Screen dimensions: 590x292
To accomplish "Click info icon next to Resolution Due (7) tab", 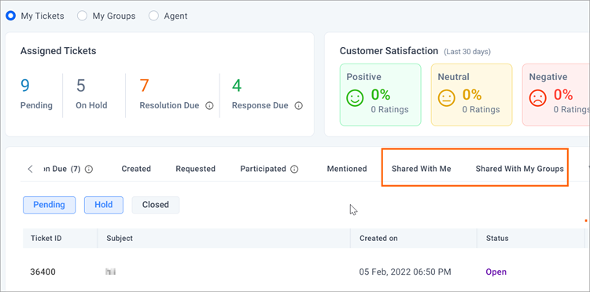I will pos(89,170).
